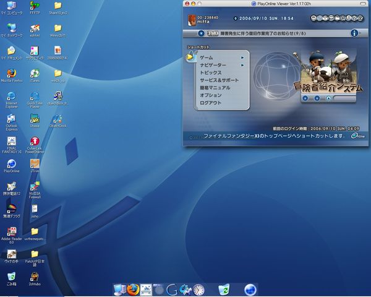Open the Winny2b71 folder

click(58, 31)
